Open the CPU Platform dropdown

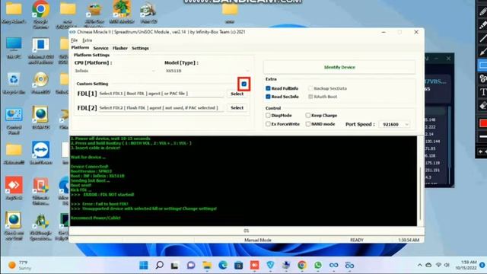(x=115, y=71)
